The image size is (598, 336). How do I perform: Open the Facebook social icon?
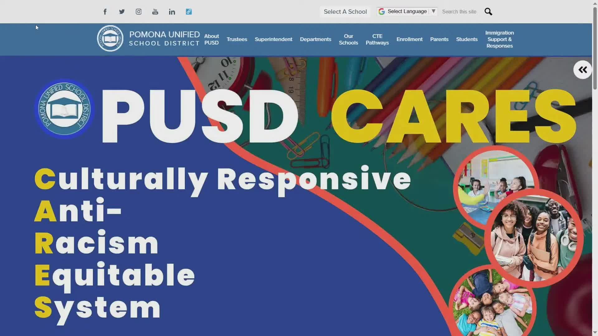105,12
